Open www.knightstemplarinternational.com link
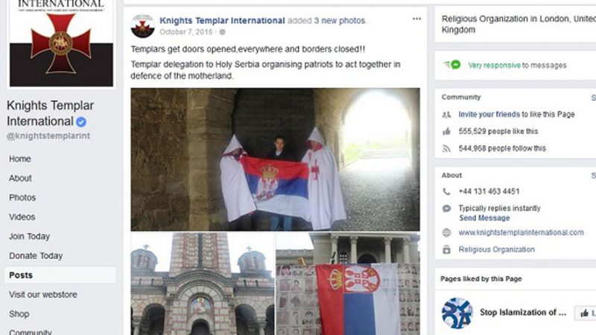The width and height of the screenshot is (596, 335). click(521, 232)
